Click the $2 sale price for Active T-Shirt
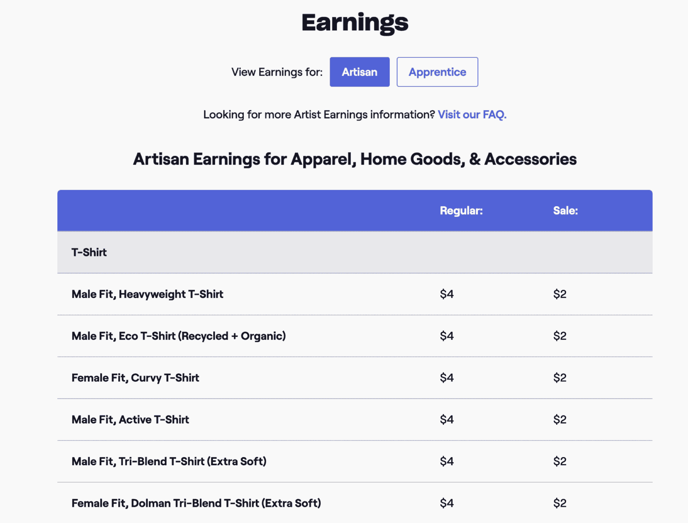The width and height of the screenshot is (688, 523). pos(559,419)
